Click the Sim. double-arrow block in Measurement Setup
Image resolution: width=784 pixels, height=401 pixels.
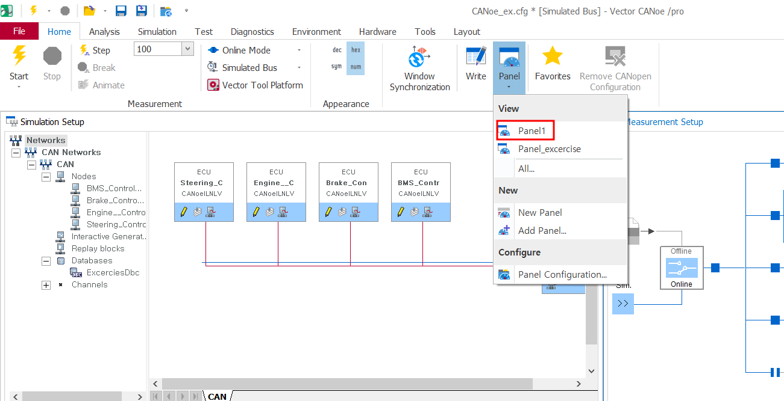(623, 304)
